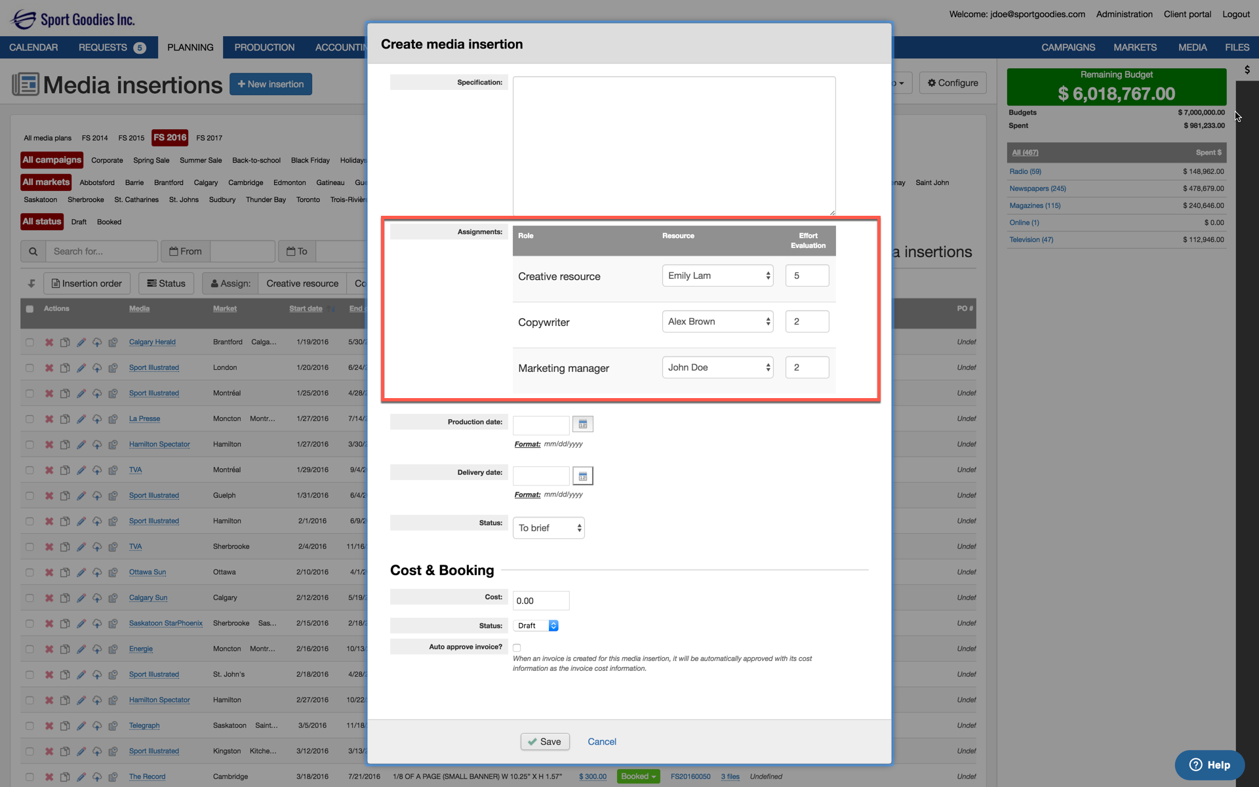This screenshot has width=1259, height=787.
Task: Click the green Remaining Budget panel
Action: (x=1116, y=87)
